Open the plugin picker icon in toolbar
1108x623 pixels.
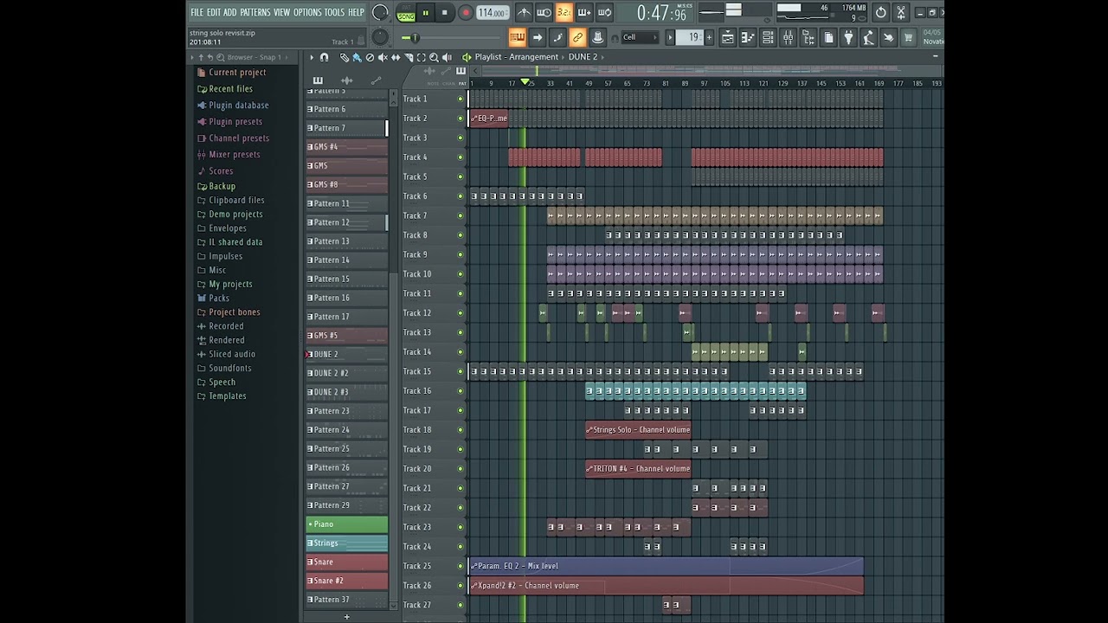tap(848, 37)
